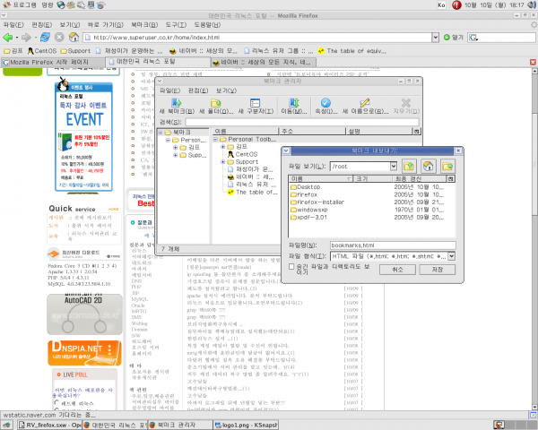Select the firefox-installer folder
The width and height of the screenshot is (538, 430).
tap(317, 202)
